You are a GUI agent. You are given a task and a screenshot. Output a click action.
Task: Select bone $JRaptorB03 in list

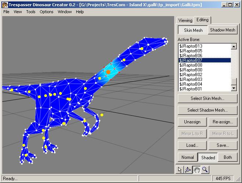205,79
